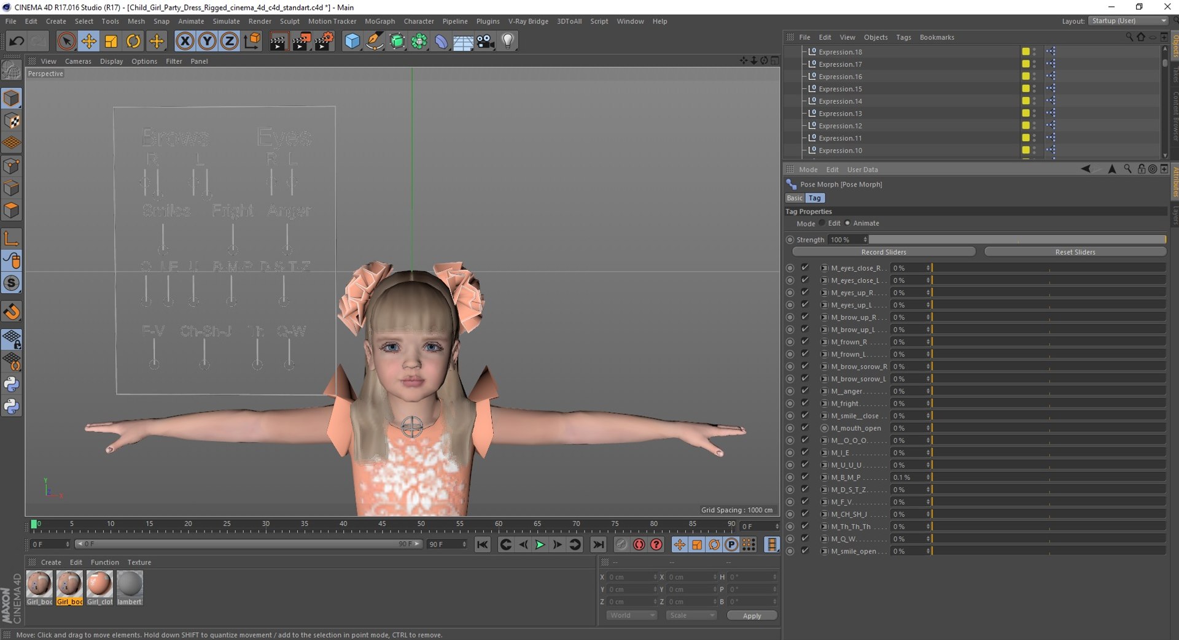This screenshot has width=1179, height=640.
Task: Toggle animation dot for Strength
Action: 790,240
